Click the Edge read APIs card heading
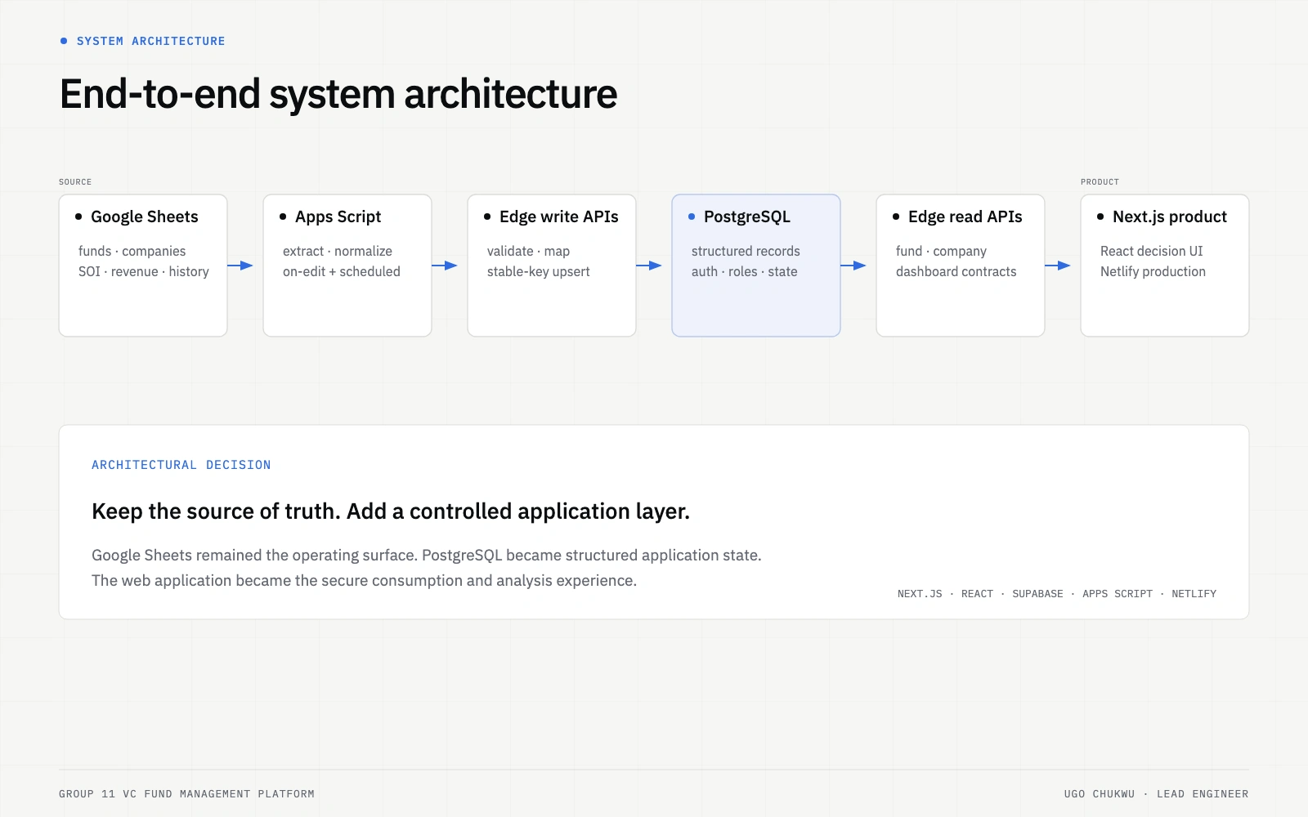 click(965, 217)
